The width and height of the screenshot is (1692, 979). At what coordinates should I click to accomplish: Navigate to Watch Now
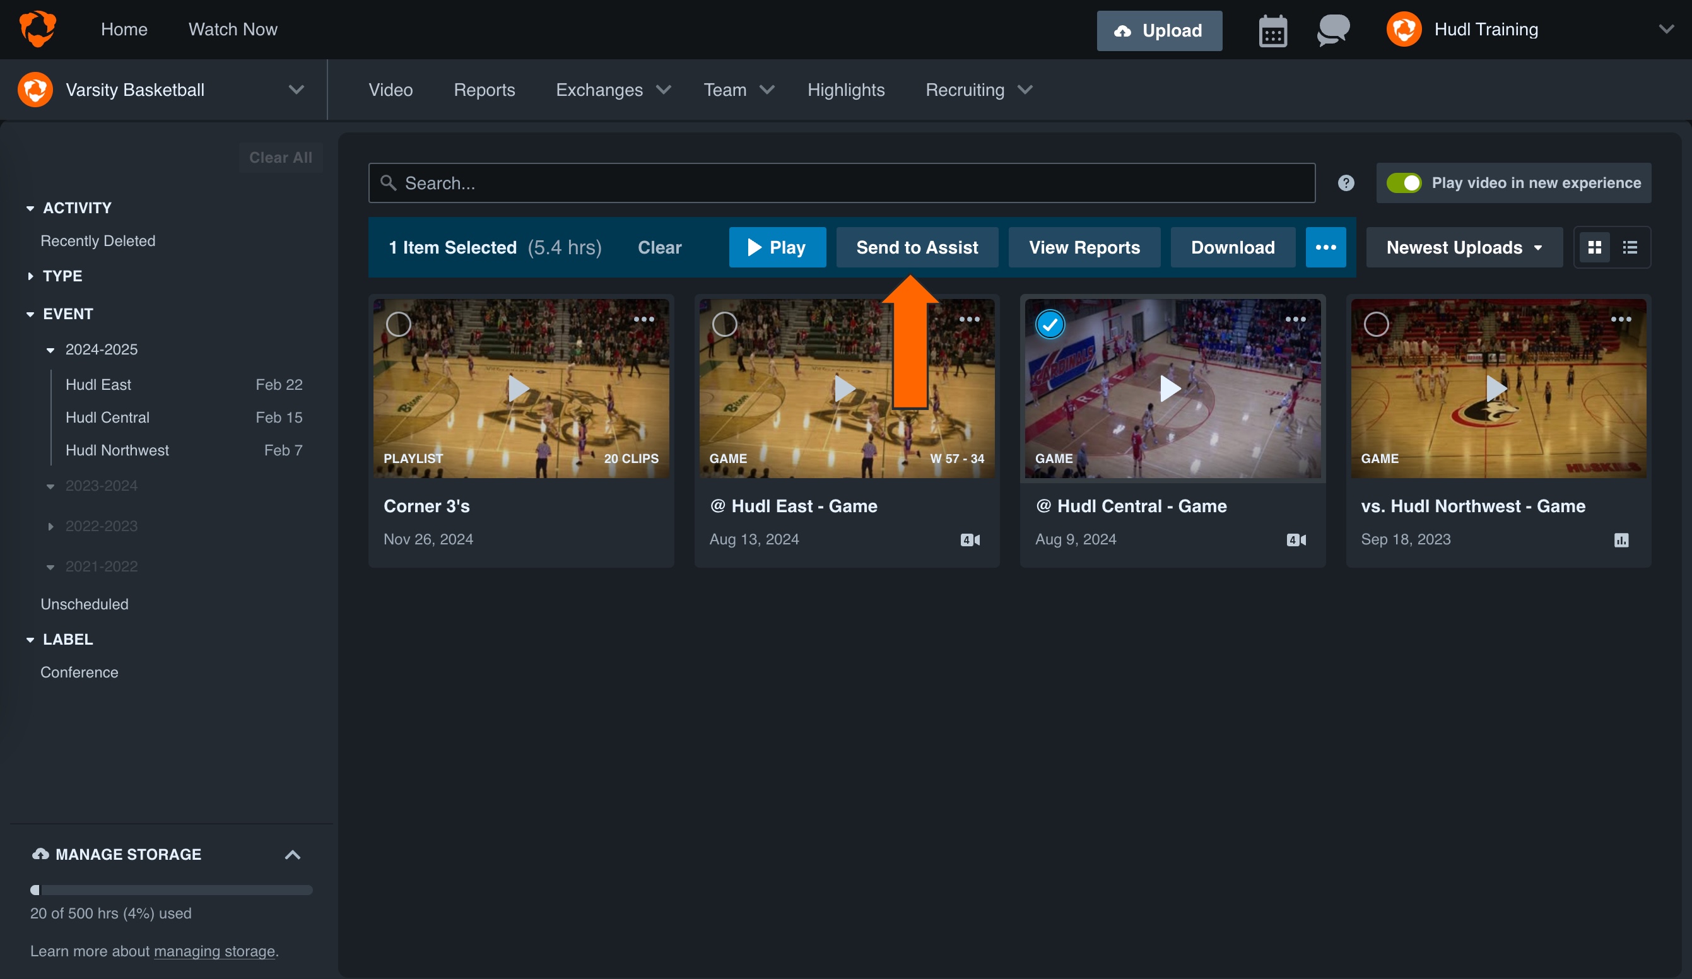[233, 29]
